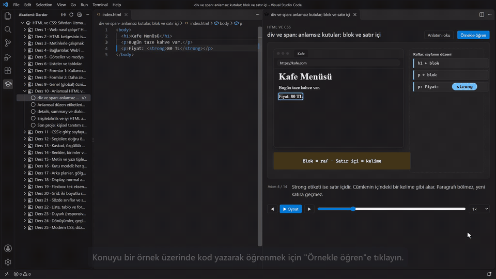Close the div ve span lesson tab
Viewport: 496px width, 279px height.
click(x=355, y=14)
